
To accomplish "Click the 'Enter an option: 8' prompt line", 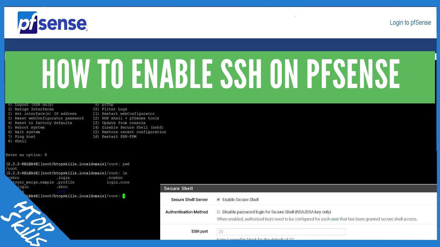I will tap(26, 155).
